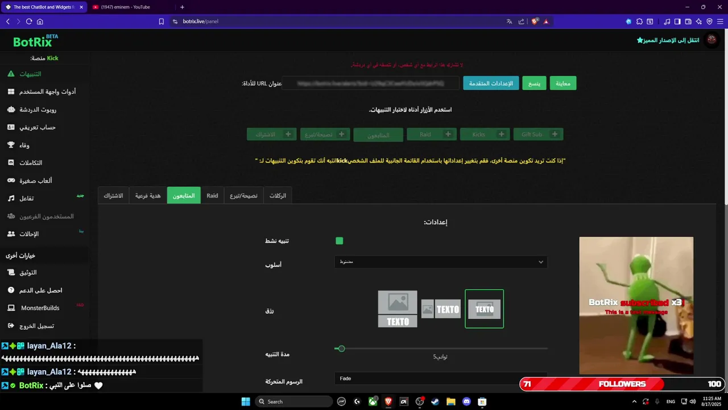This screenshot has height=410, width=728.
Task: Click ينسخ copy URL button
Action: point(535,83)
